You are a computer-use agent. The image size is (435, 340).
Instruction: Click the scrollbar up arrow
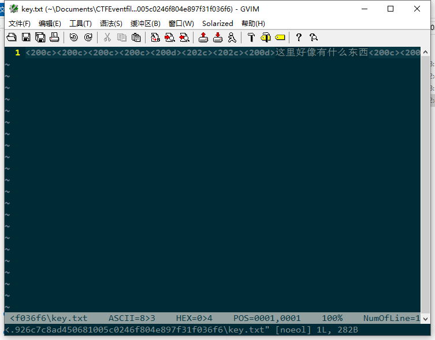pos(425,52)
